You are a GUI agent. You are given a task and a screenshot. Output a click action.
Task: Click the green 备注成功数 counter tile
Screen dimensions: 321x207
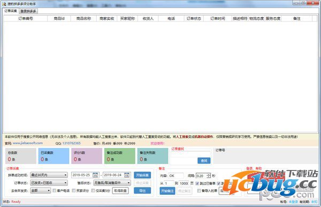coord(120,156)
